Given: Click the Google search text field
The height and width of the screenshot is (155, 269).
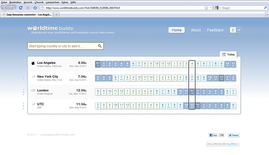Looking at the screenshot, I should (242, 8).
